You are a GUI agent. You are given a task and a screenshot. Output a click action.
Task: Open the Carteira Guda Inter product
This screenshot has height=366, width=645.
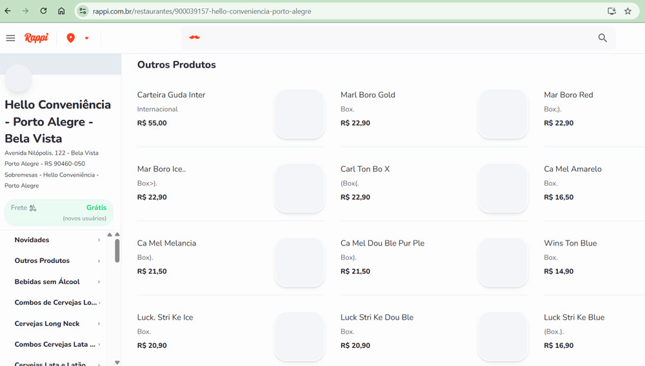(x=171, y=95)
